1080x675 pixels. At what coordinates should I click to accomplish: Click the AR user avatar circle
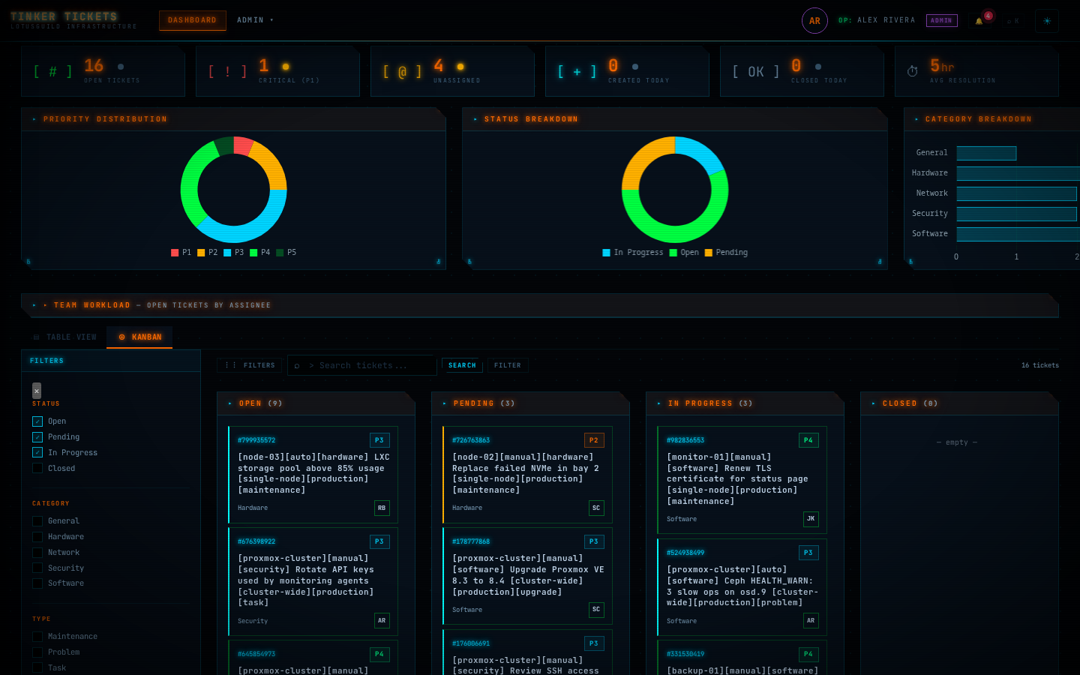pos(814,21)
